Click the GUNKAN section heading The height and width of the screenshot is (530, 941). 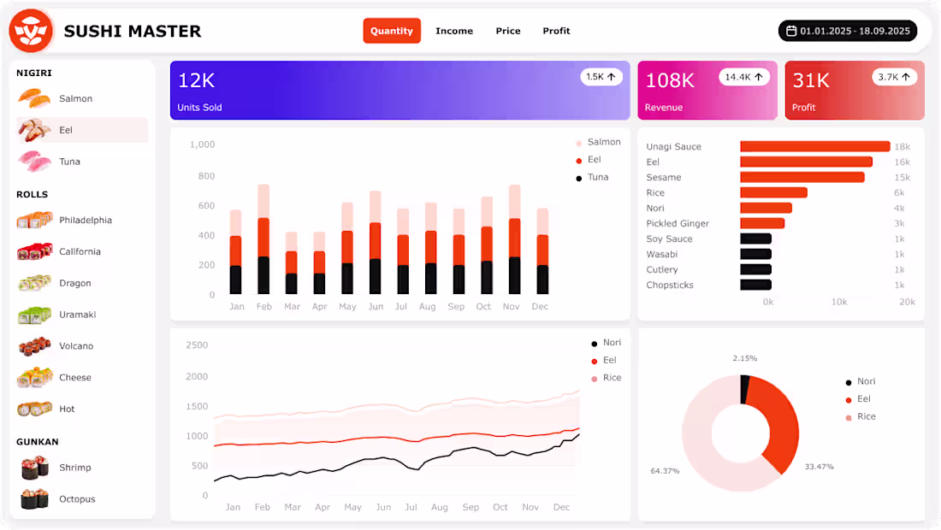coord(37,442)
